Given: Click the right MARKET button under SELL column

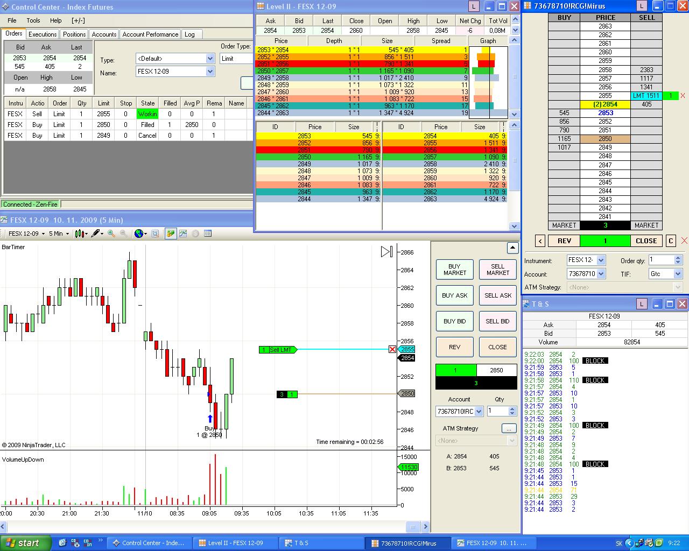Looking at the screenshot, I should point(646,225).
